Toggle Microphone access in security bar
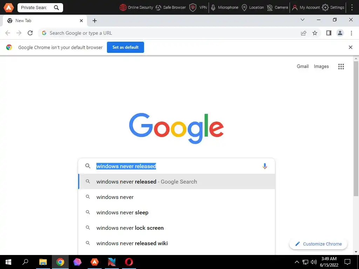Image resolution: width=359 pixels, height=269 pixels. click(x=225, y=8)
